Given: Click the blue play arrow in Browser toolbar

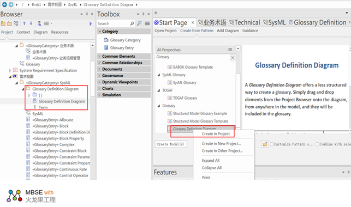Looking at the screenshot, I should (91, 23).
